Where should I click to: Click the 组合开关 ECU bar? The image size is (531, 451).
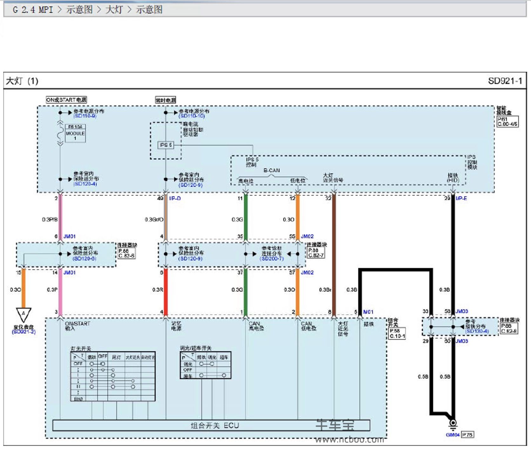(211, 426)
